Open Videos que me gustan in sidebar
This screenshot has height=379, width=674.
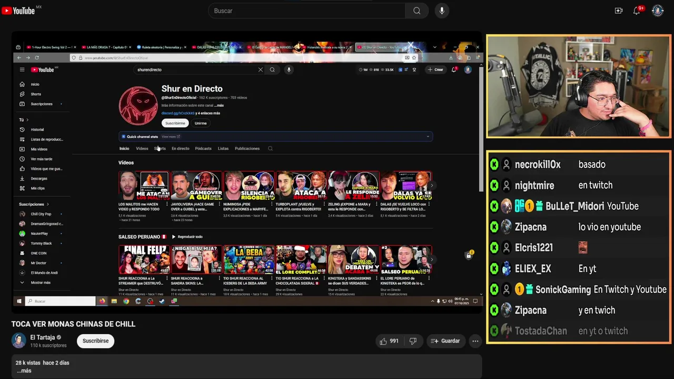tap(46, 169)
